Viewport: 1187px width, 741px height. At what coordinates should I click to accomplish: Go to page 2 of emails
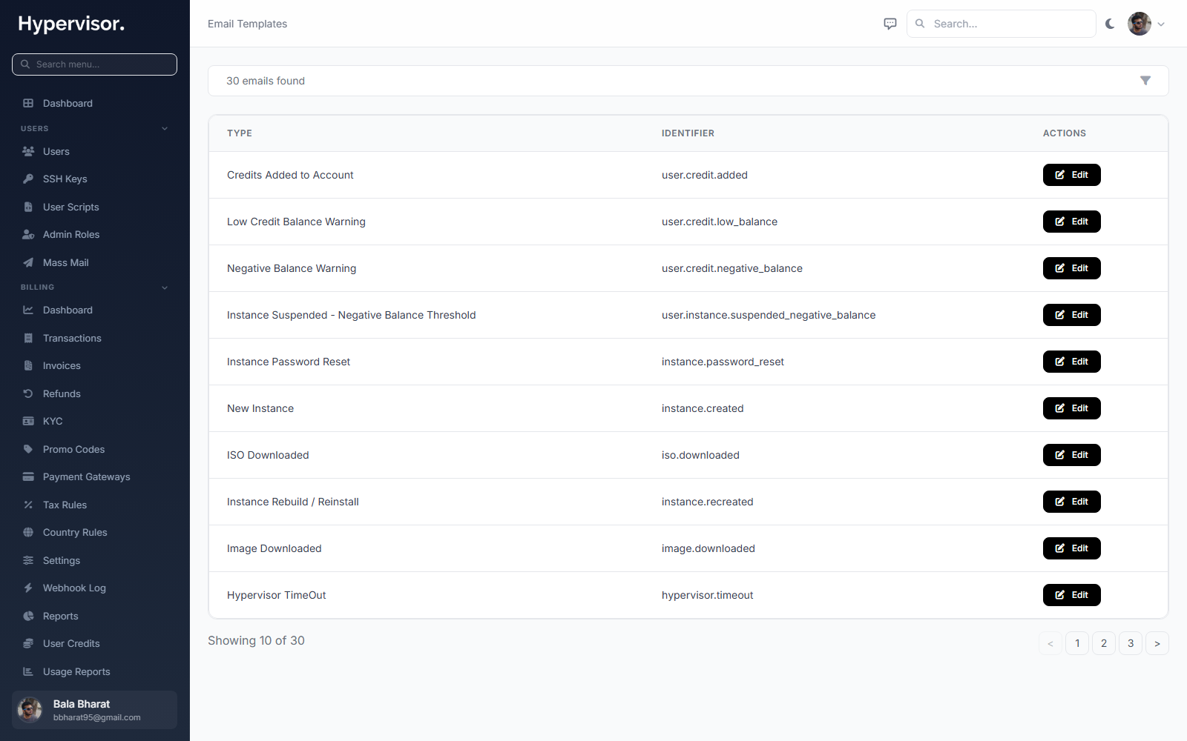point(1104,643)
